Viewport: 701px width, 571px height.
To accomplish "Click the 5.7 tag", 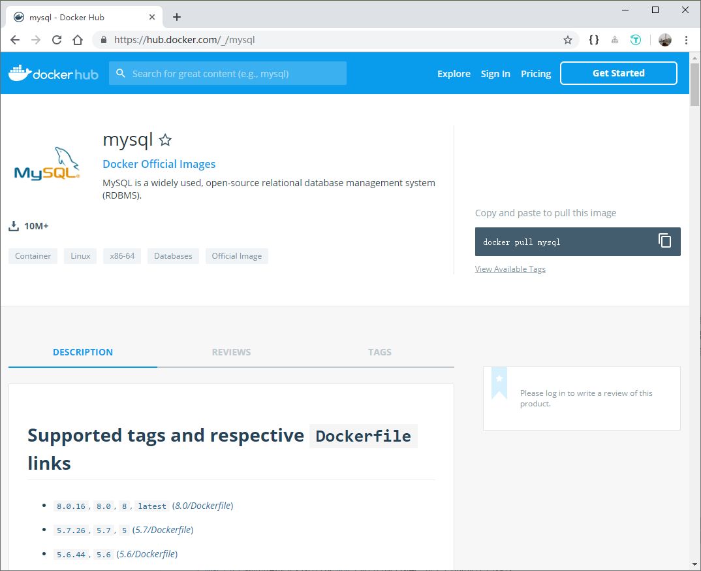I will [104, 530].
